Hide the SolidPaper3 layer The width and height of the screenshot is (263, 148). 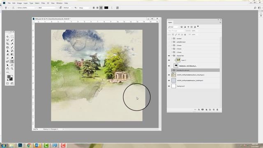169,81
